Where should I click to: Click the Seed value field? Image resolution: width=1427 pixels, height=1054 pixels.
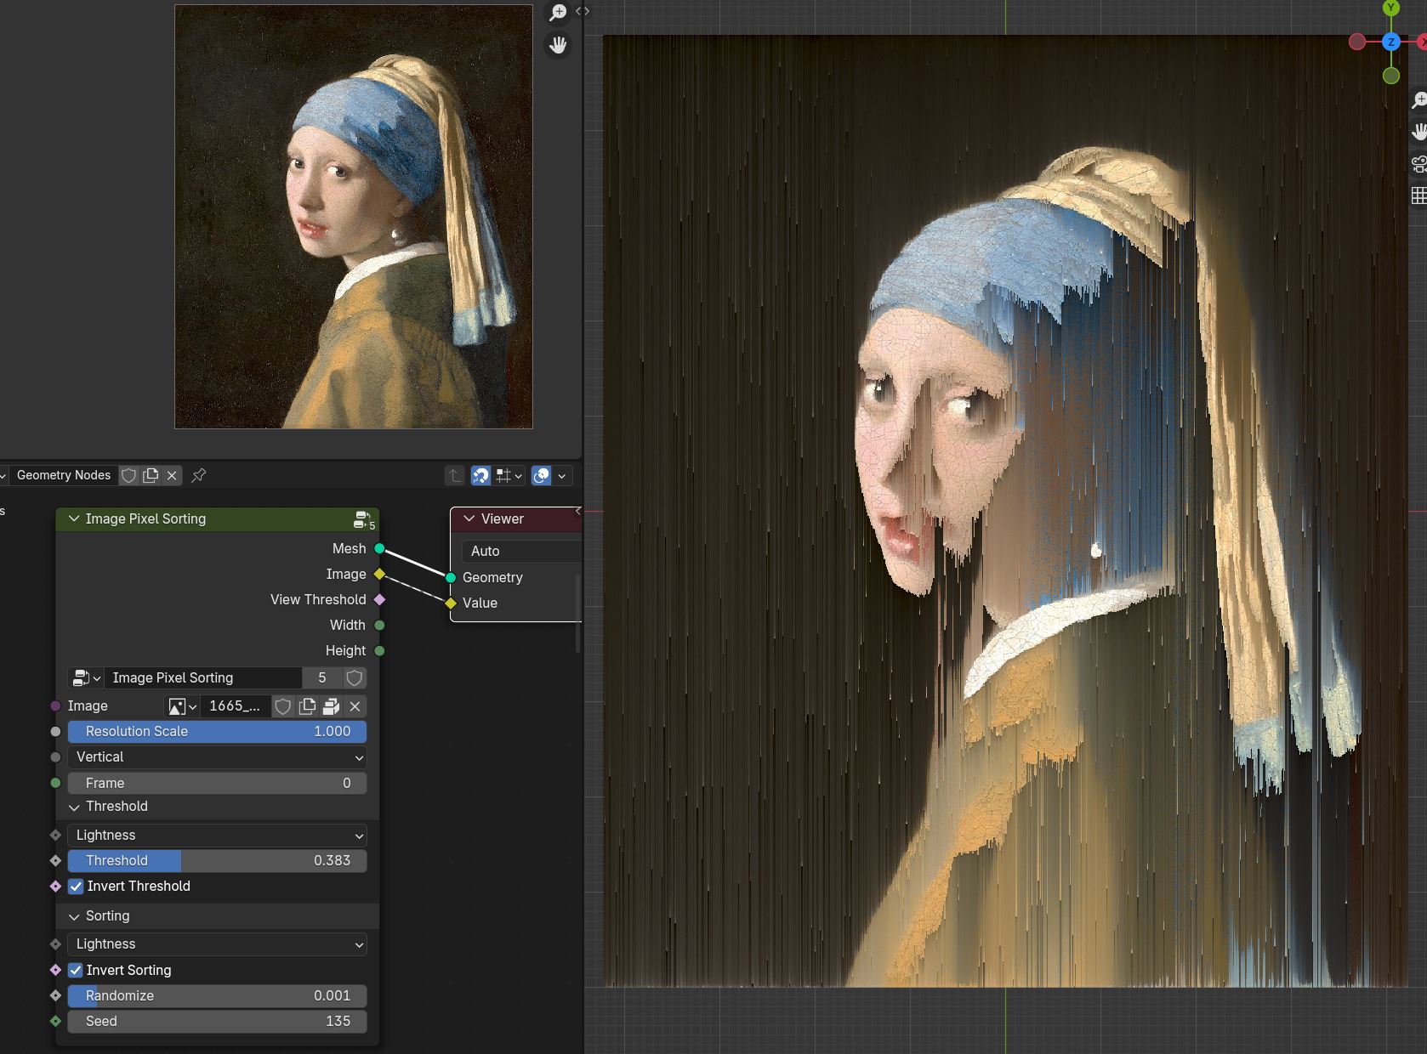pos(217,1021)
